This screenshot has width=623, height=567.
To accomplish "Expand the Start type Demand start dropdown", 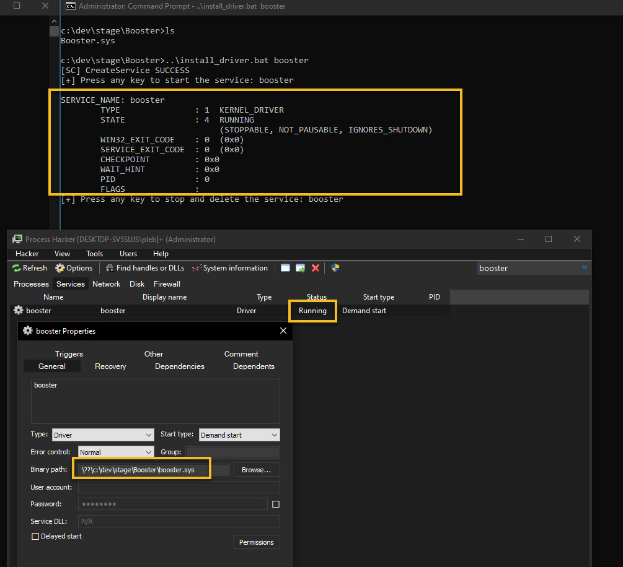I will click(239, 435).
